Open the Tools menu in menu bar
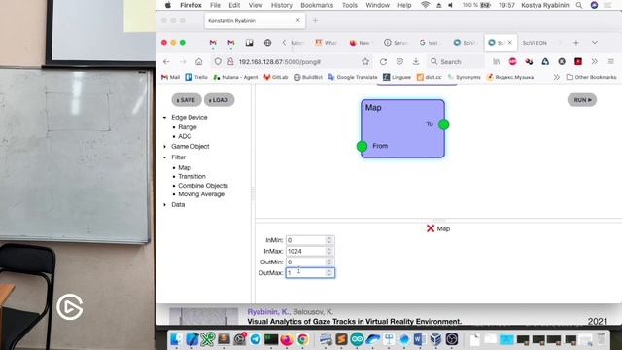This screenshot has height=350, width=622. (x=350, y=5)
